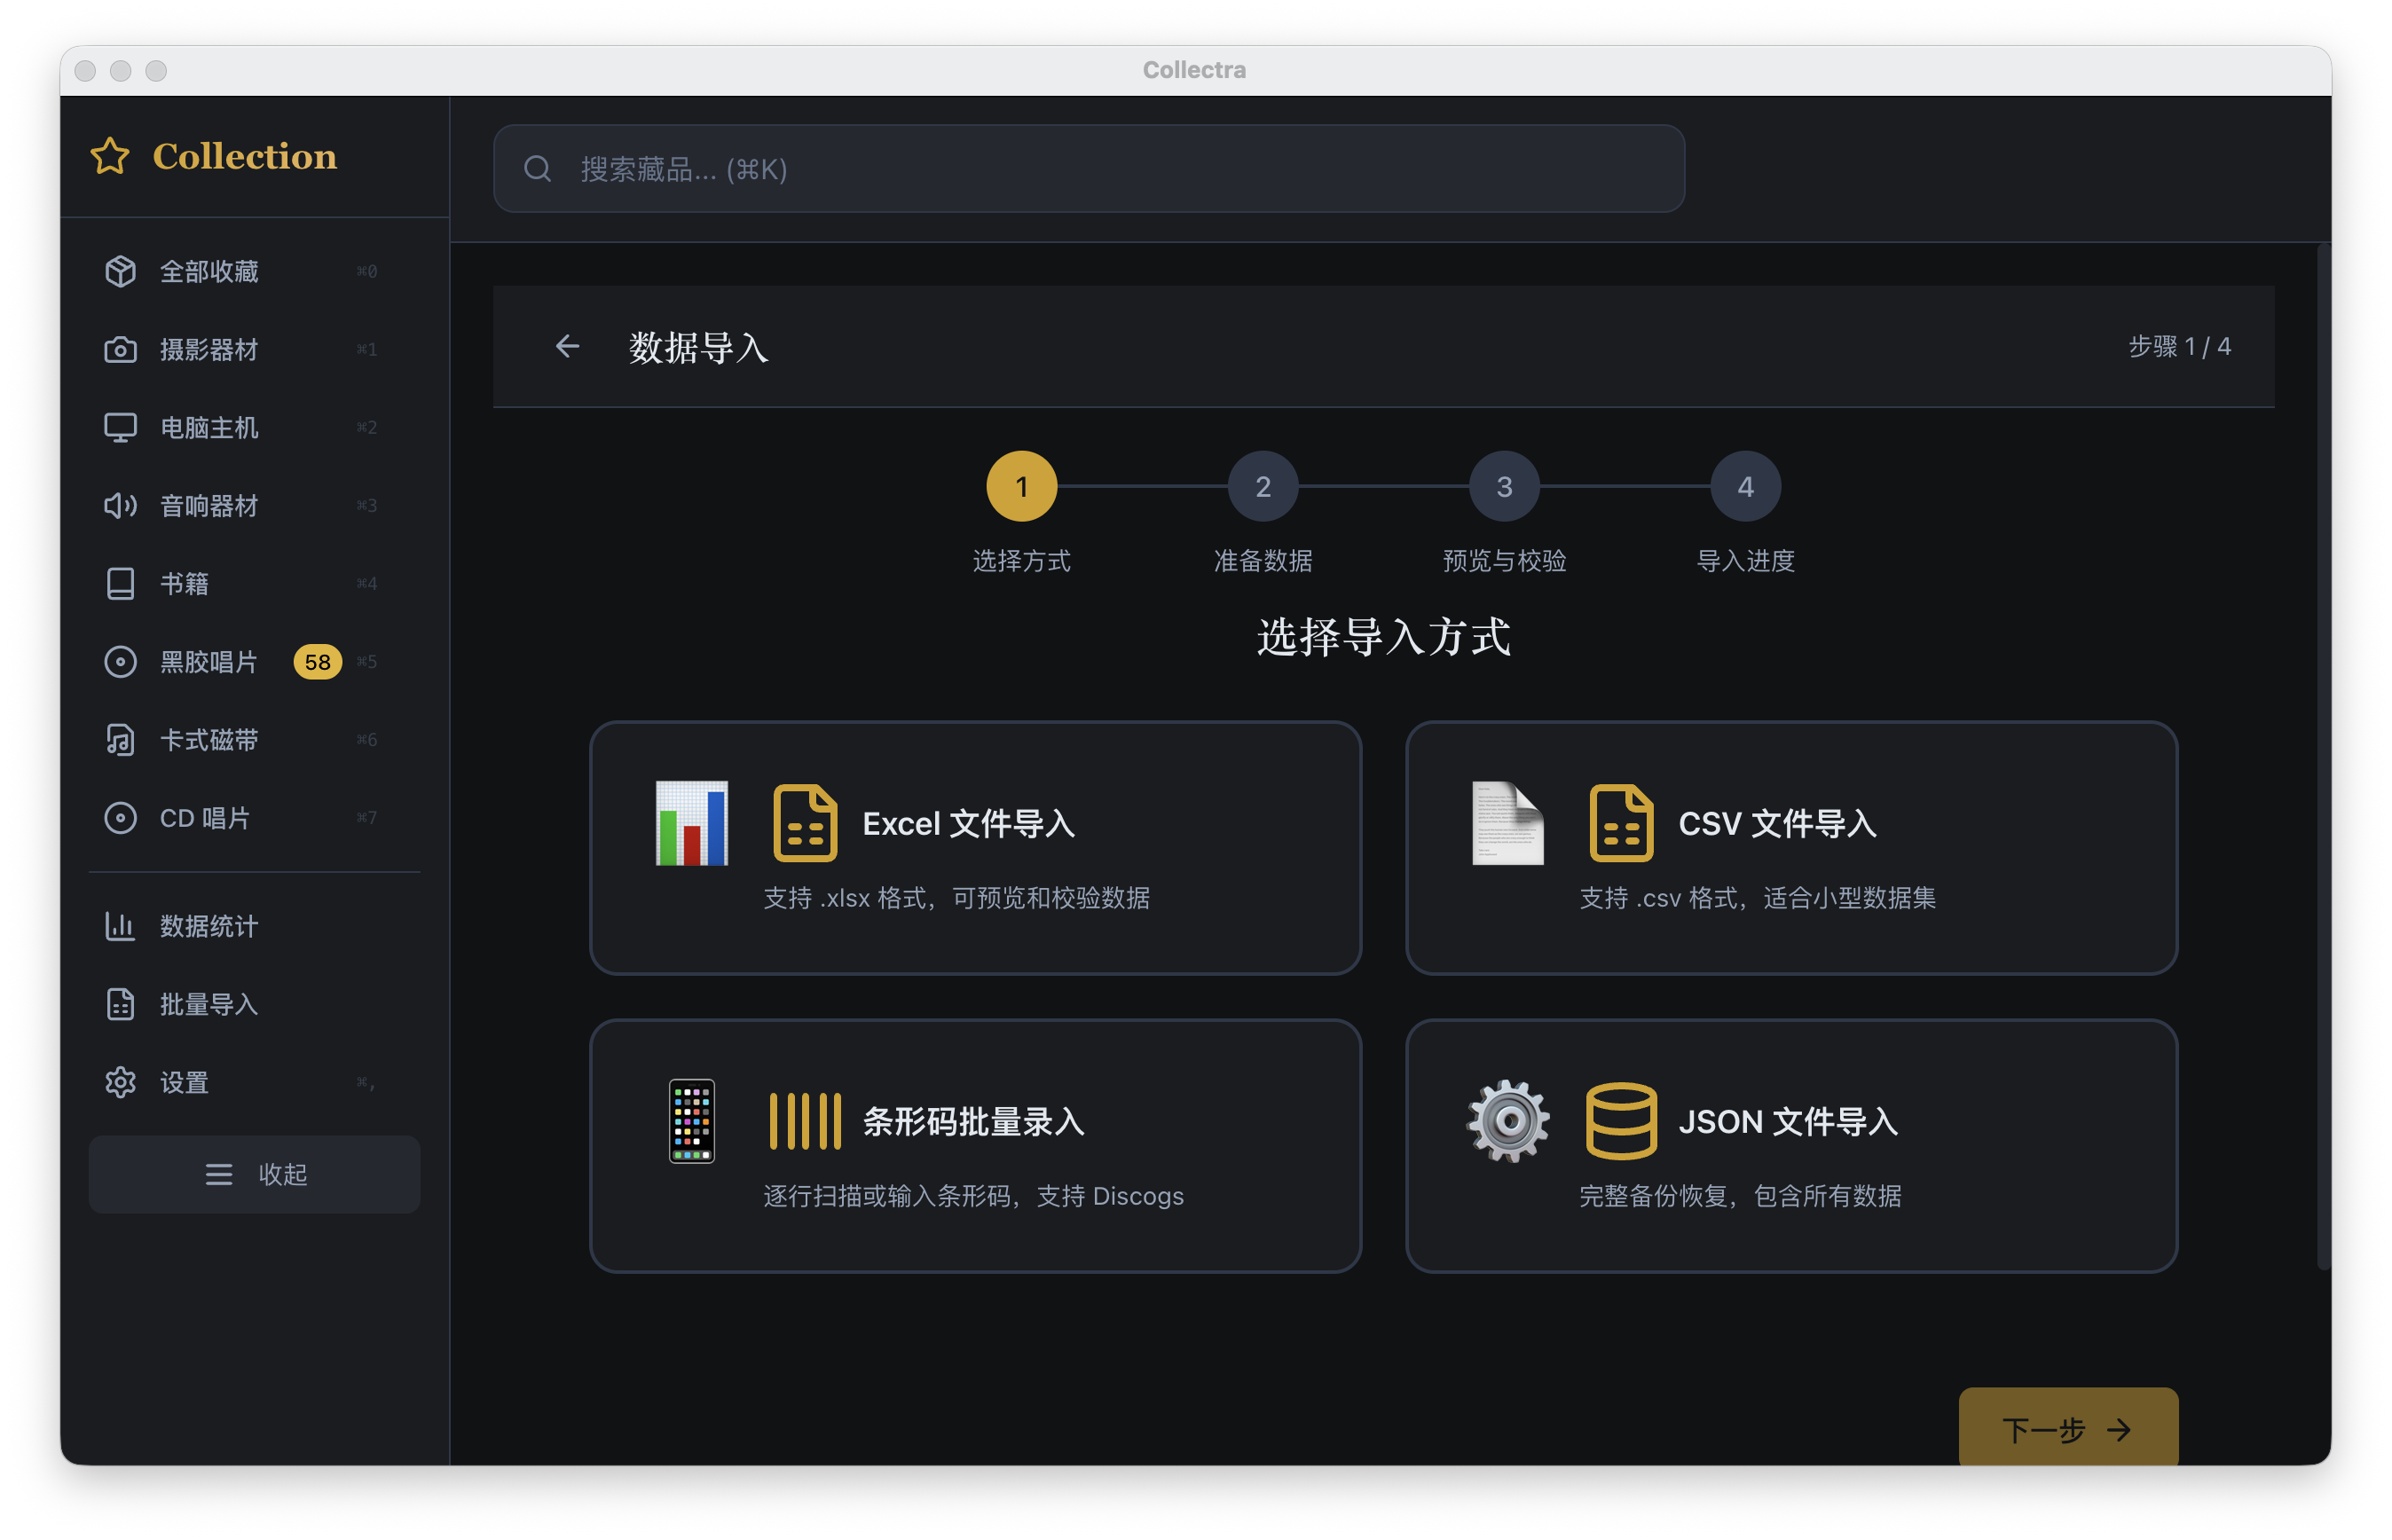Click the gold database icon on JSON card
This screenshot has height=1540, width=2392.
click(1620, 1121)
